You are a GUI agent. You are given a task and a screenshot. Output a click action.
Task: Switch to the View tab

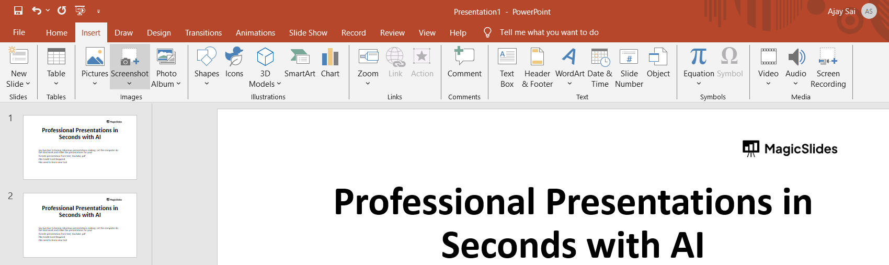(x=427, y=32)
